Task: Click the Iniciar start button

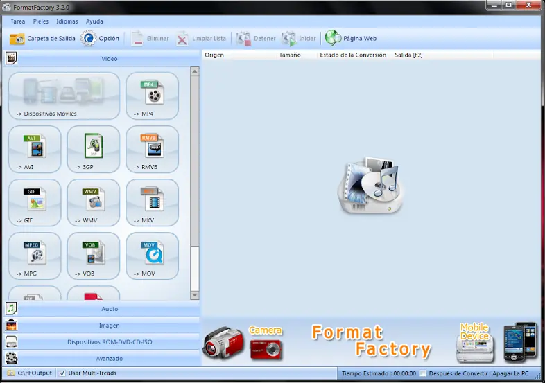Action: 299,39
